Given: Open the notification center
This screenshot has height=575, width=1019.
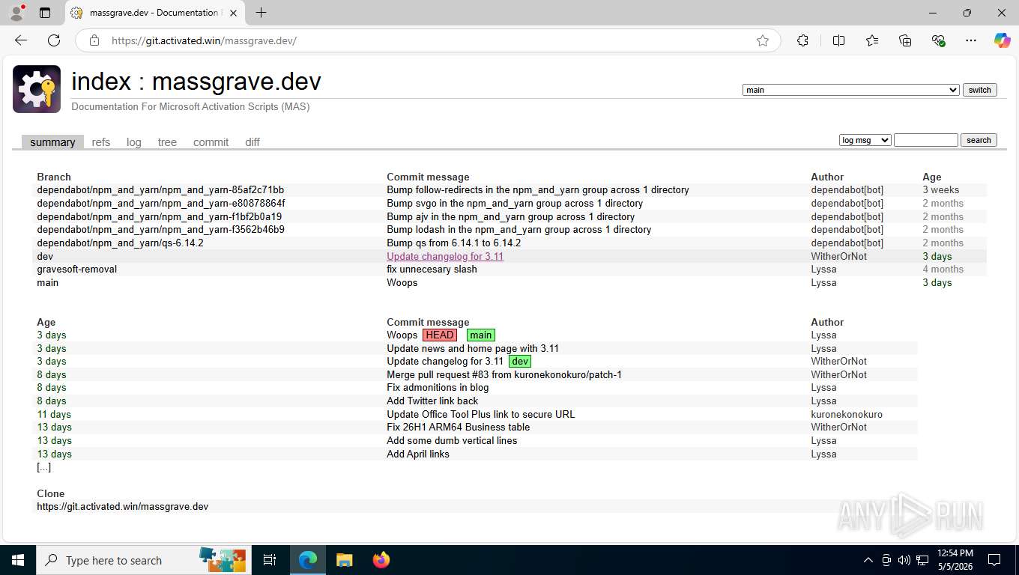Looking at the screenshot, I should coord(994,560).
